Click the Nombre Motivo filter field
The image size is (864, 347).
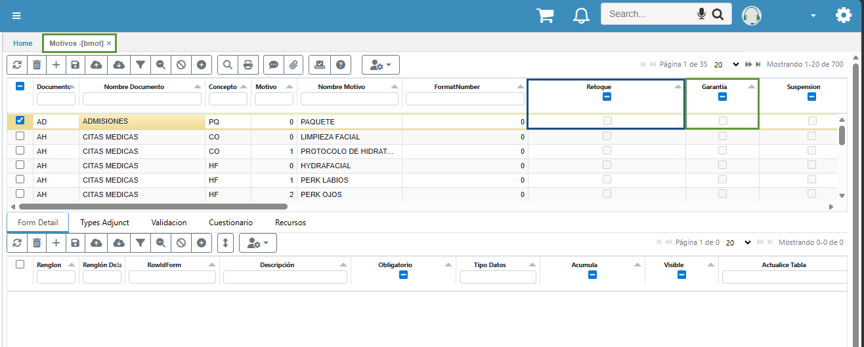(349, 99)
